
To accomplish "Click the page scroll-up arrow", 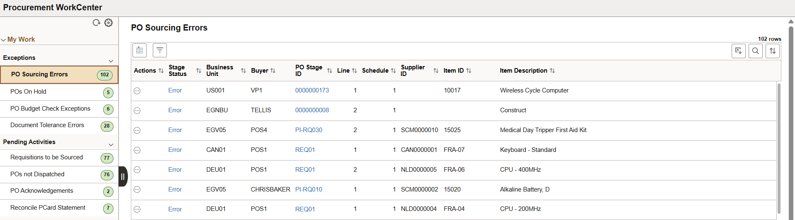I will pyautogui.click(x=791, y=21).
